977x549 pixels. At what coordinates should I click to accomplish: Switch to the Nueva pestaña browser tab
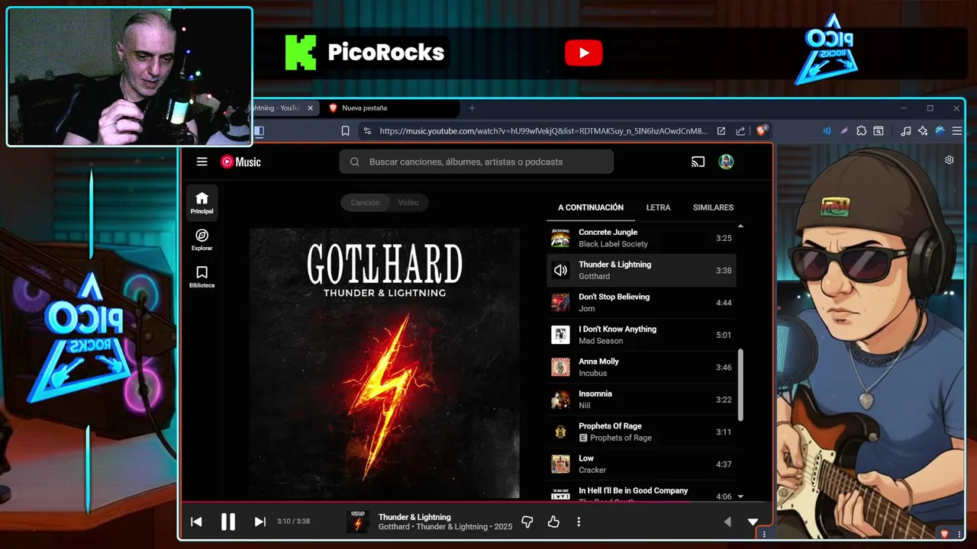point(393,108)
